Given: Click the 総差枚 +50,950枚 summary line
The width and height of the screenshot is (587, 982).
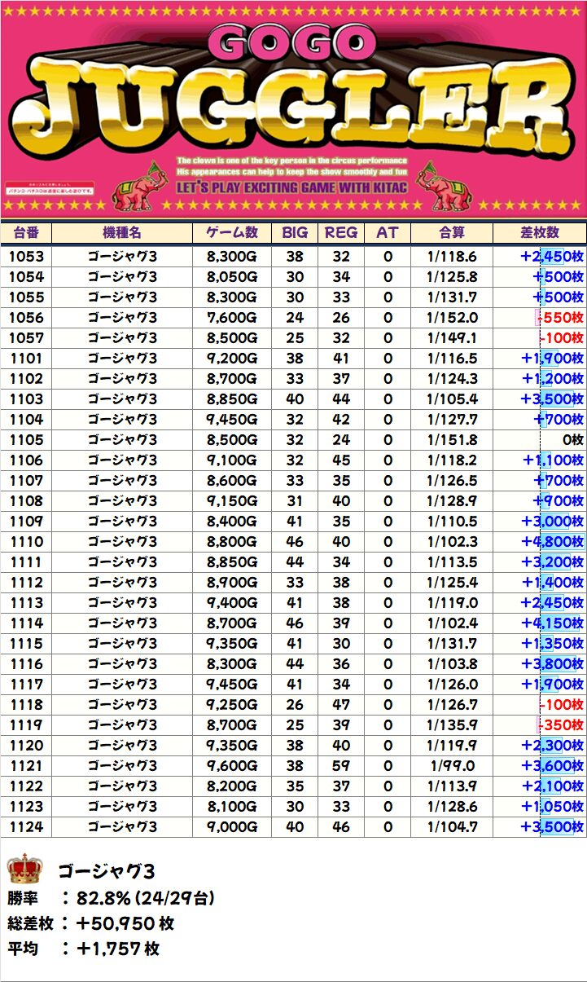Looking at the screenshot, I should pos(90,923).
